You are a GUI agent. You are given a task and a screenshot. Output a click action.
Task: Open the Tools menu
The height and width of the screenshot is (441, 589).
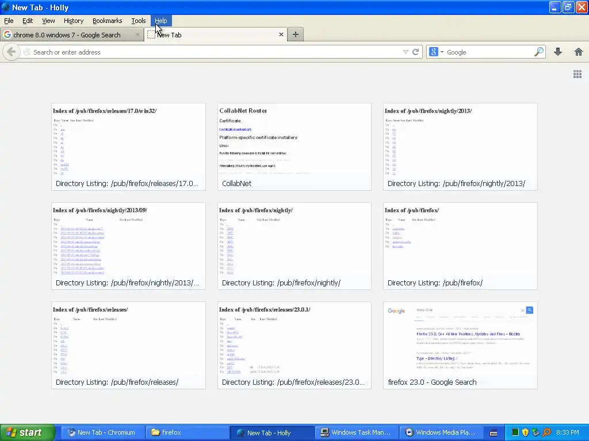coord(138,21)
